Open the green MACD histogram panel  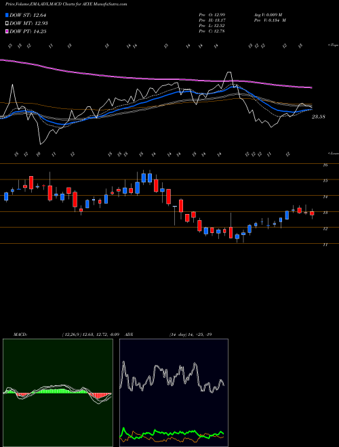pyautogui.click(x=58, y=393)
